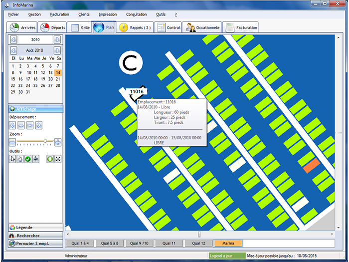Jump to the Quai 11 view

[170, 244]
